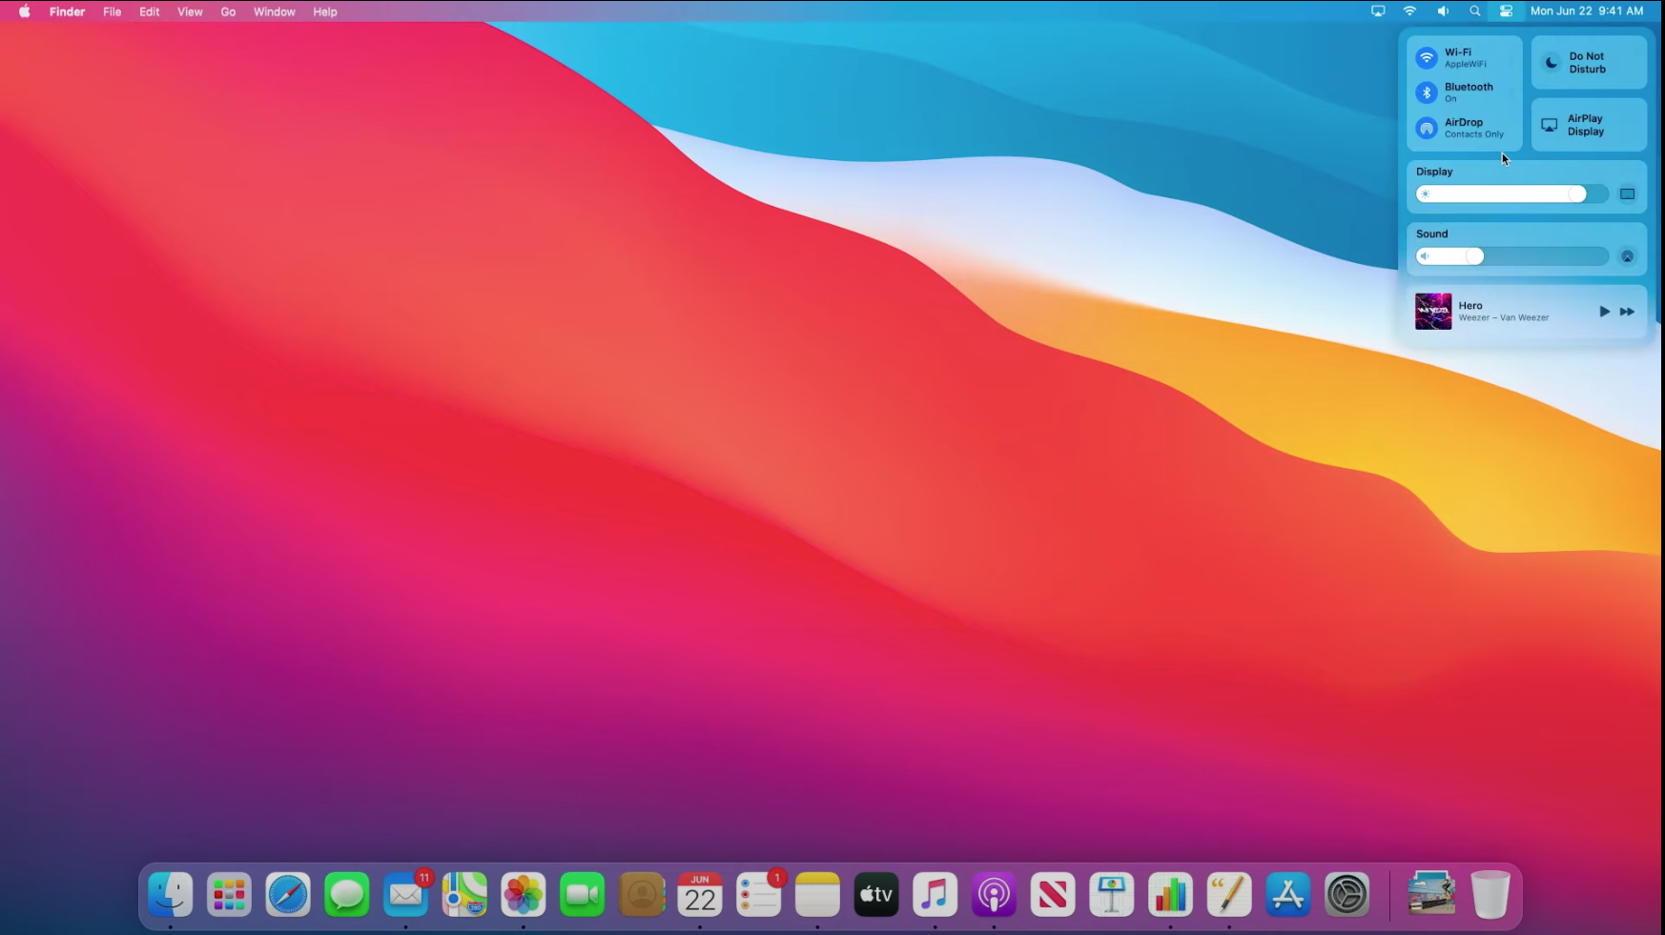Fast forward the Weezer track
The image size is (1665, 935).
tap(1626, 311)
